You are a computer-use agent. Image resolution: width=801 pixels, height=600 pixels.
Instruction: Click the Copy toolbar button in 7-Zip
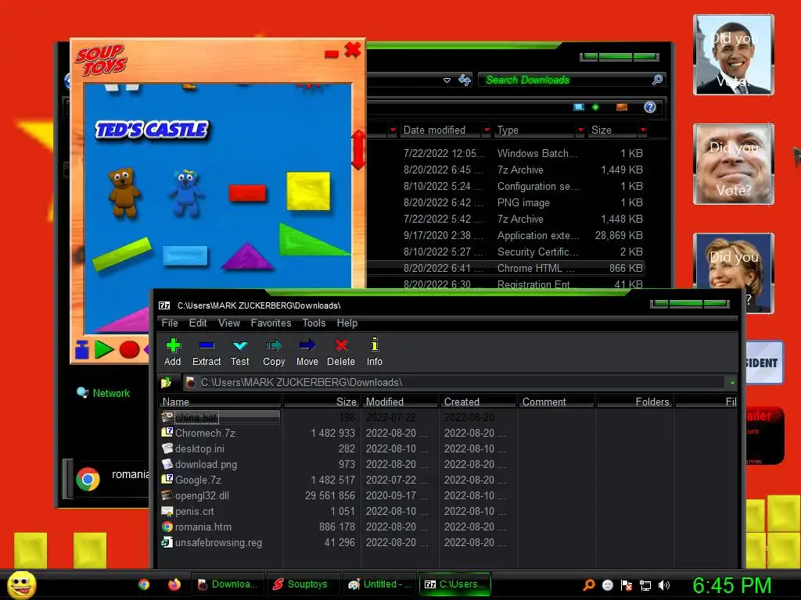[274, 352]
